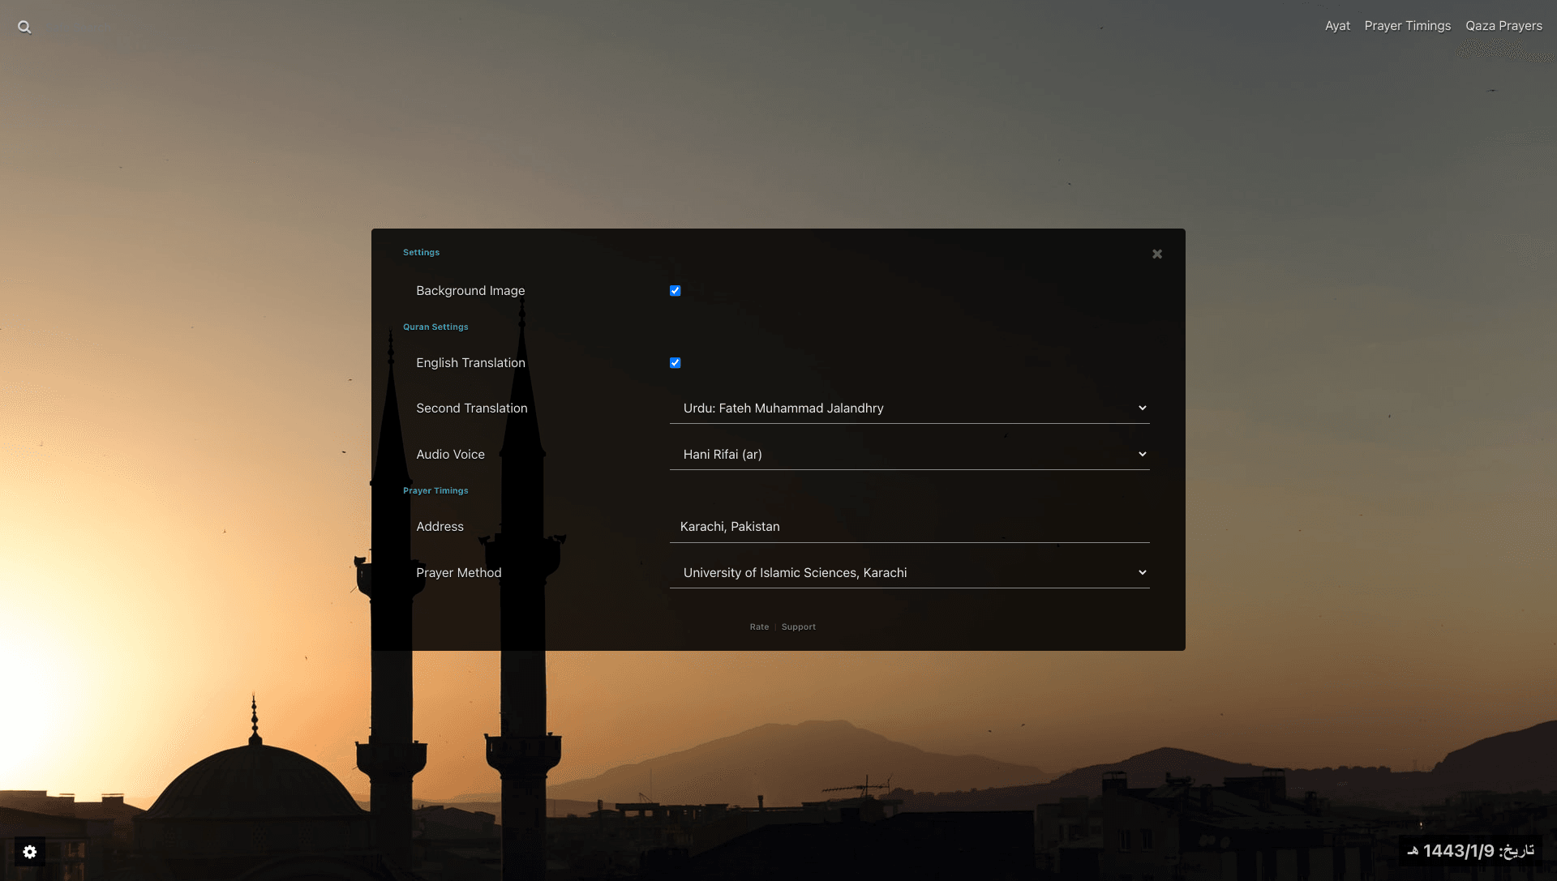This screenshot has width=1557, height=881.
Task: Open search with the magnifier icon
Action: tap(24, 27)
